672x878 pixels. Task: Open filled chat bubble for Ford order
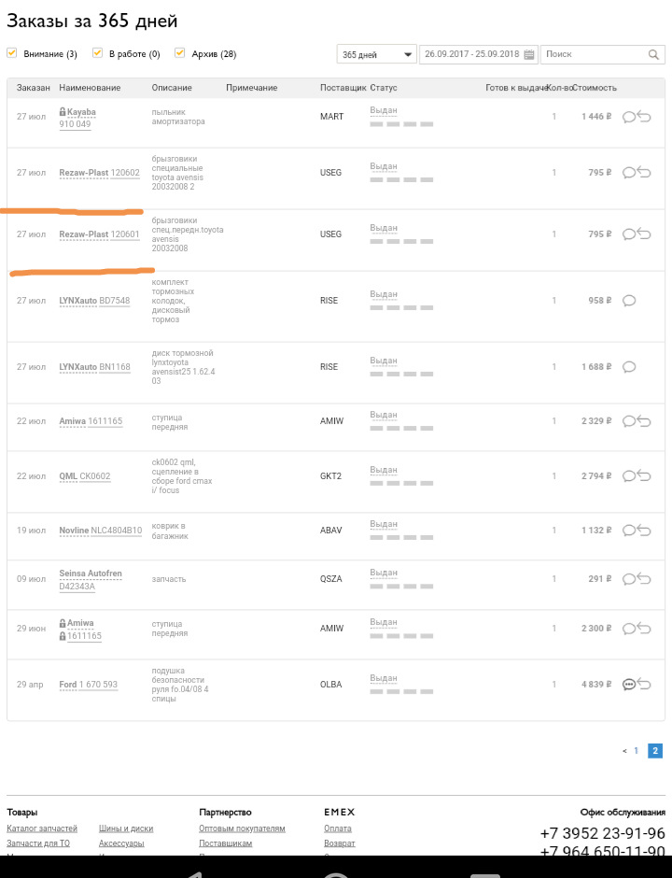coord(628,685)
